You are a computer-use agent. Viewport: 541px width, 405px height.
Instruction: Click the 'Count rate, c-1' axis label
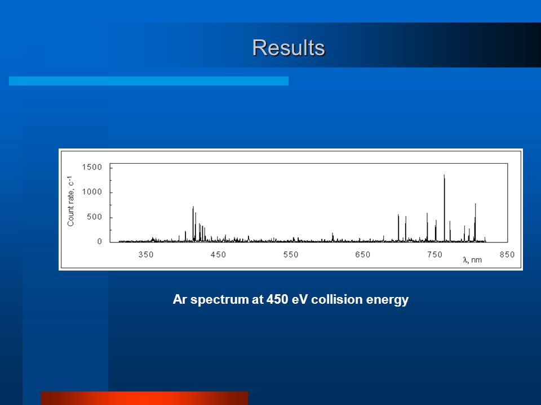[70, 201]
